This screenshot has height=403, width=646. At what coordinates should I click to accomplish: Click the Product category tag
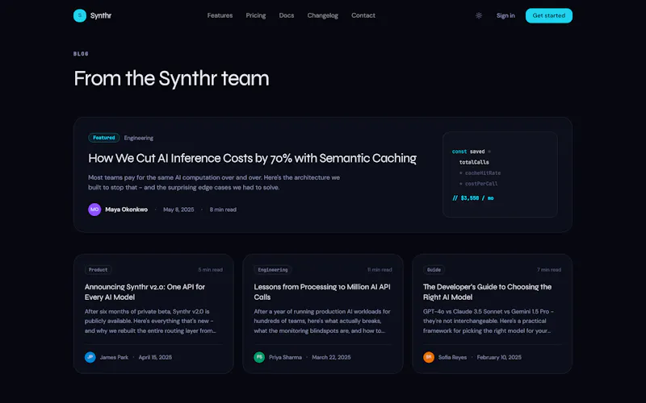(98, 270)
